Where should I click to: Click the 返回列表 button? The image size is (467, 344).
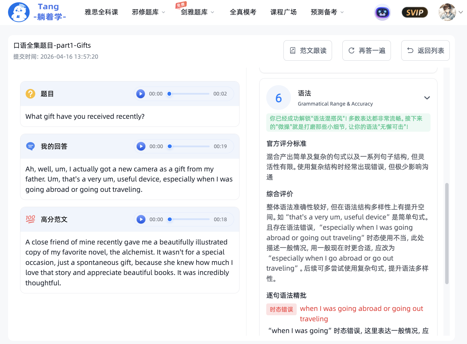coord(425,51)
